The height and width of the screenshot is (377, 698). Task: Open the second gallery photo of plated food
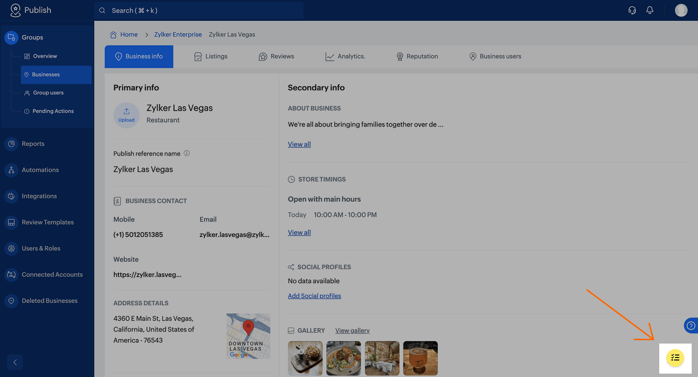point(344,358)
